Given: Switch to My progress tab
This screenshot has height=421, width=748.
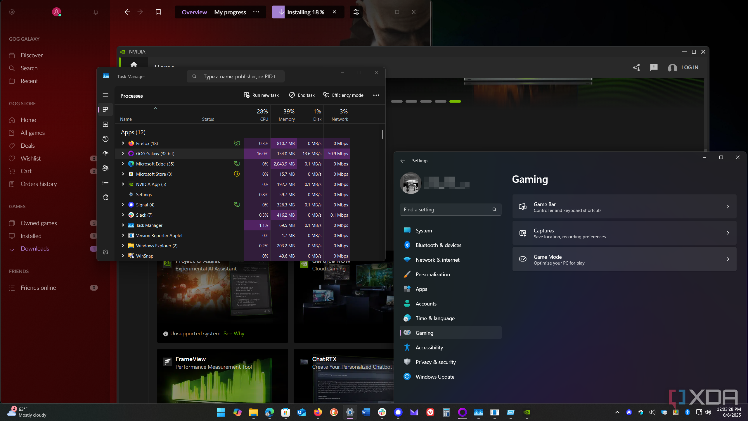Looking at the screenshot, I should (x=230, y=12).
